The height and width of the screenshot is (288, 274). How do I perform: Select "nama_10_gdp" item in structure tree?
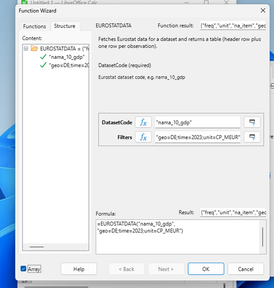[x=66, y=57]
